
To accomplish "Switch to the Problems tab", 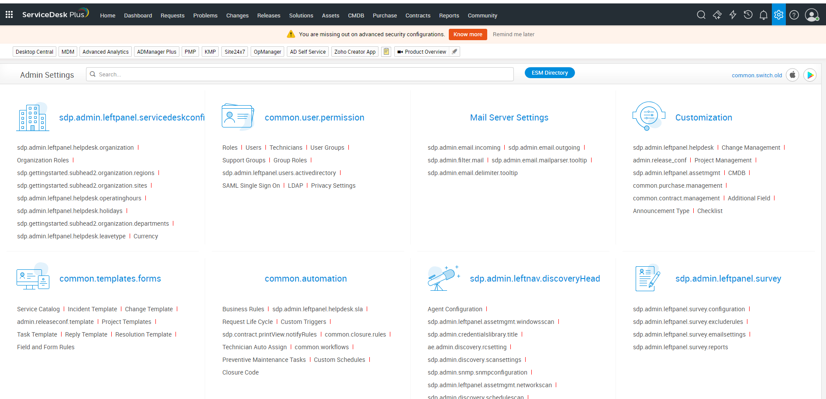I will 205,15.
